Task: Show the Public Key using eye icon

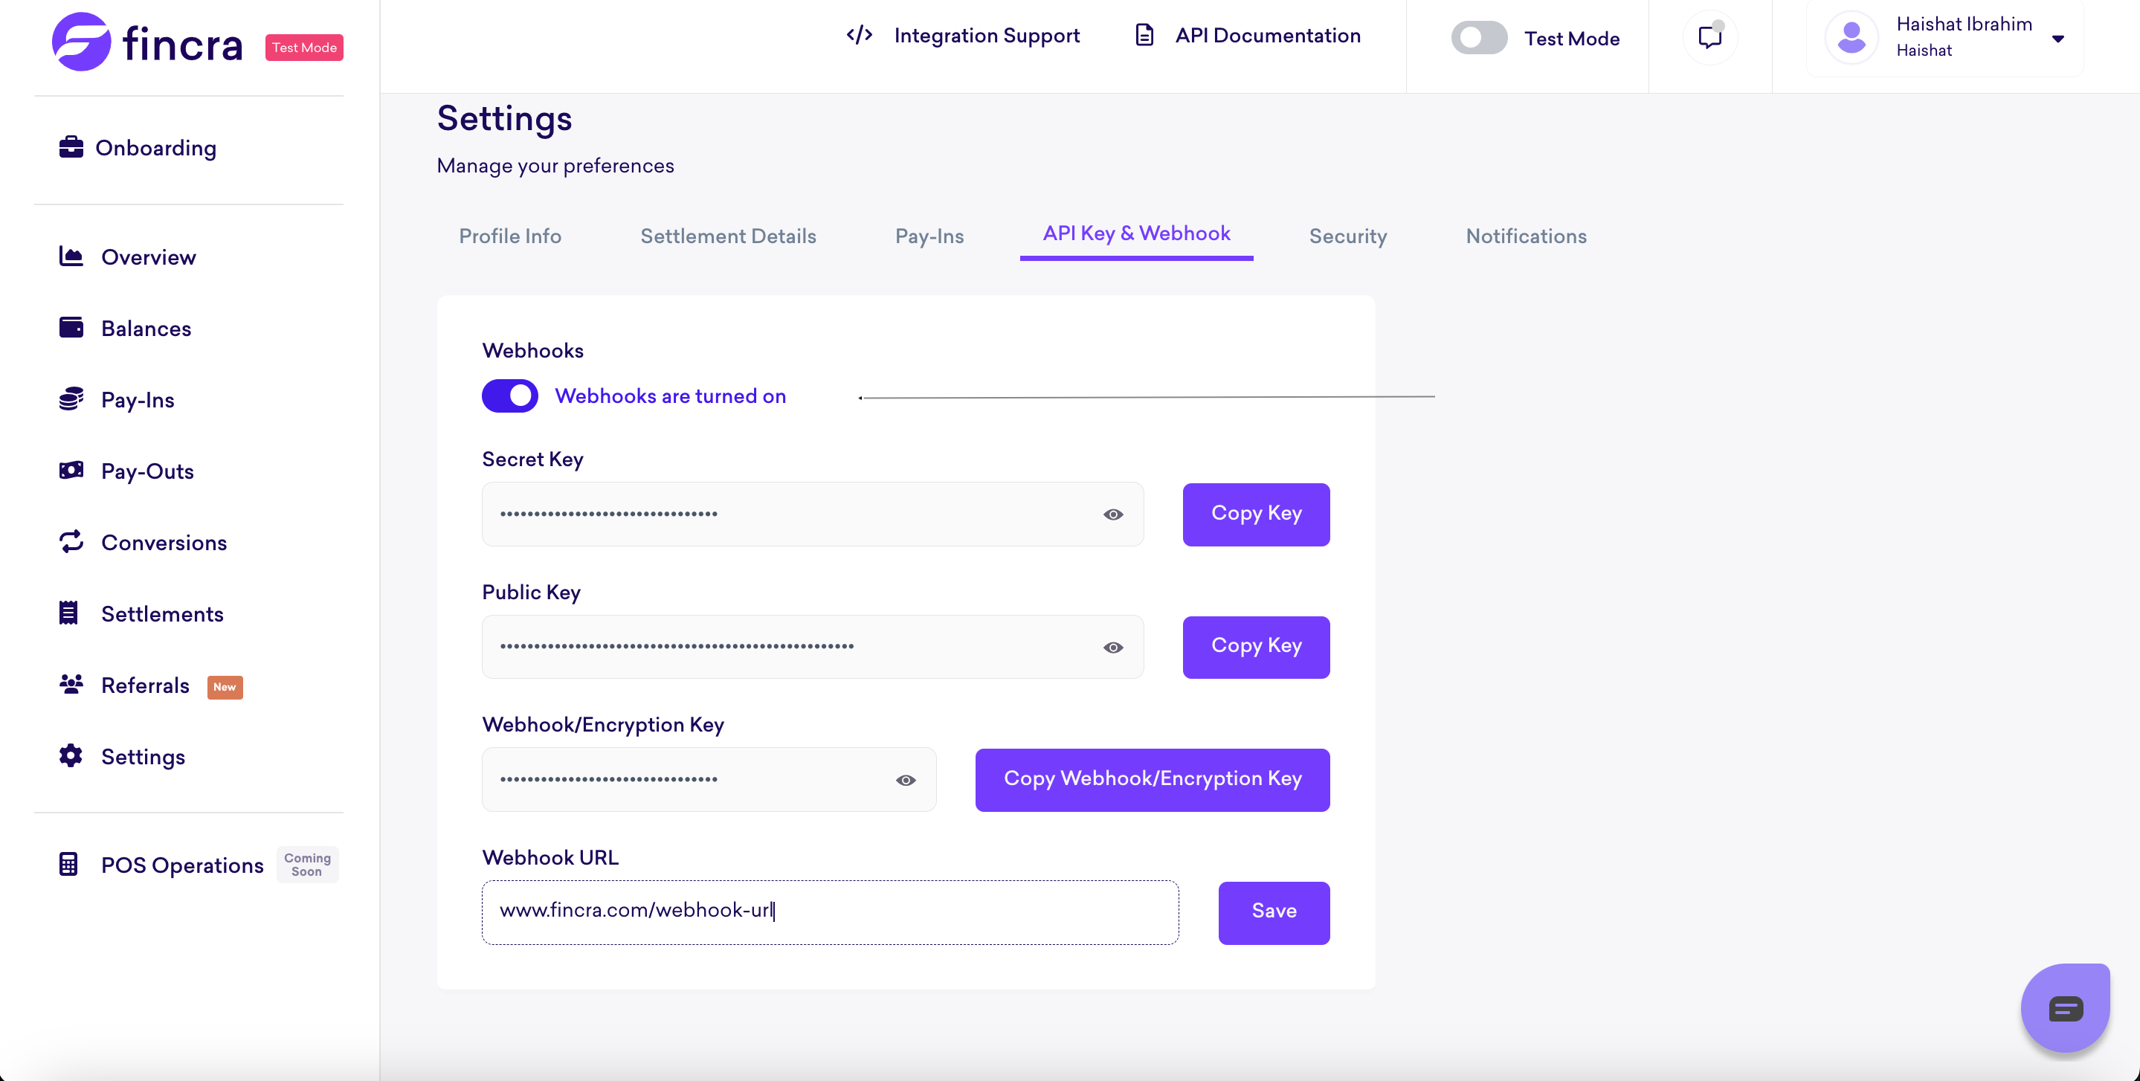Action: [x=1113, y=648]
